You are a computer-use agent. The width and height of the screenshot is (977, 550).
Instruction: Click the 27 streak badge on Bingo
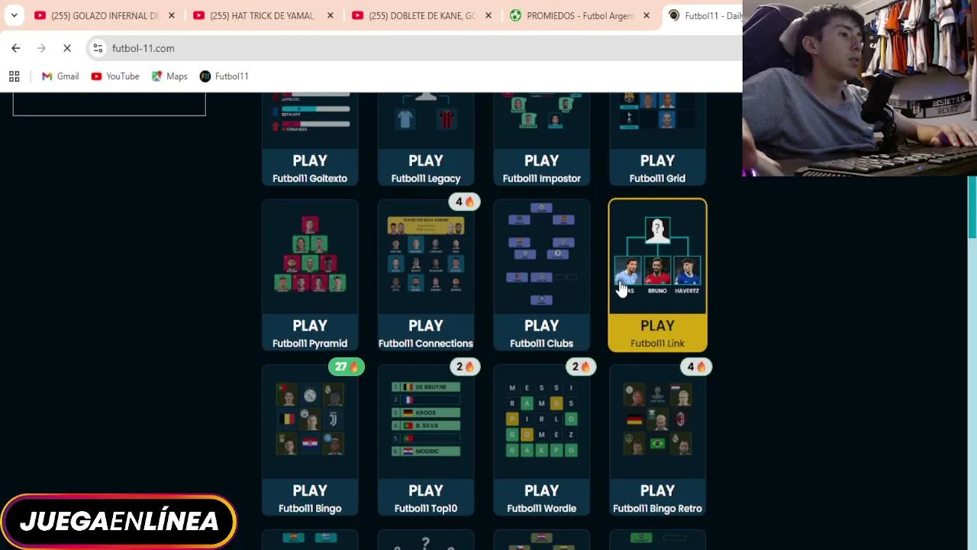(347, 367)
